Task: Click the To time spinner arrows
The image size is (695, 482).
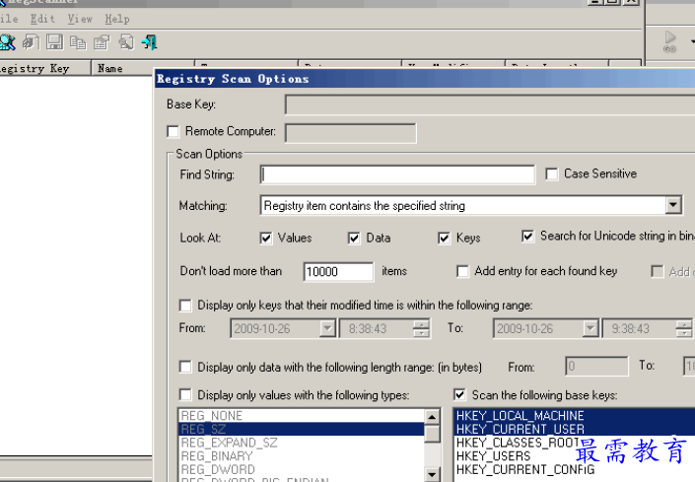Action: pos(683,328)
